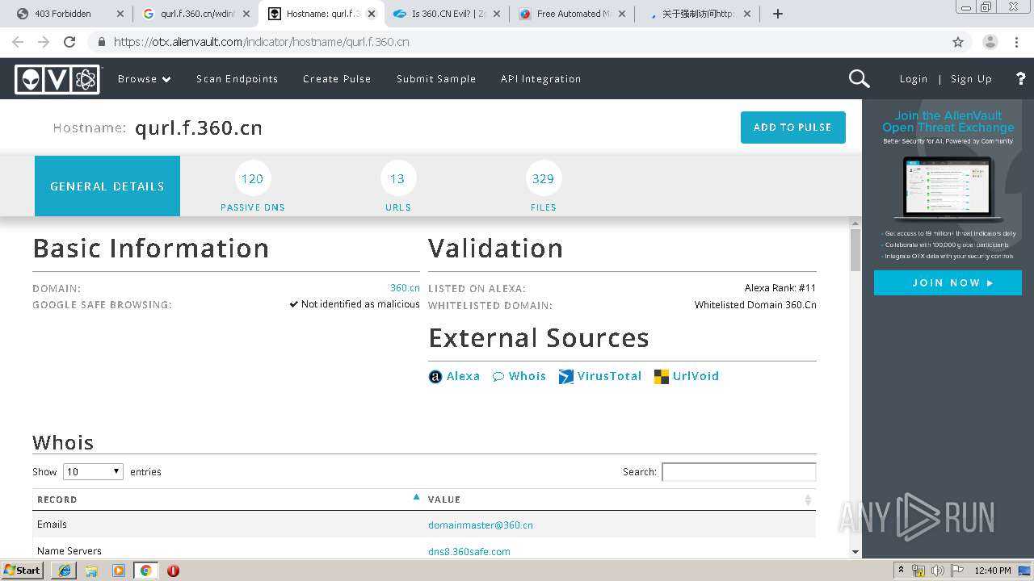Click domainmaster@360.cn email link

click(481, 525)
